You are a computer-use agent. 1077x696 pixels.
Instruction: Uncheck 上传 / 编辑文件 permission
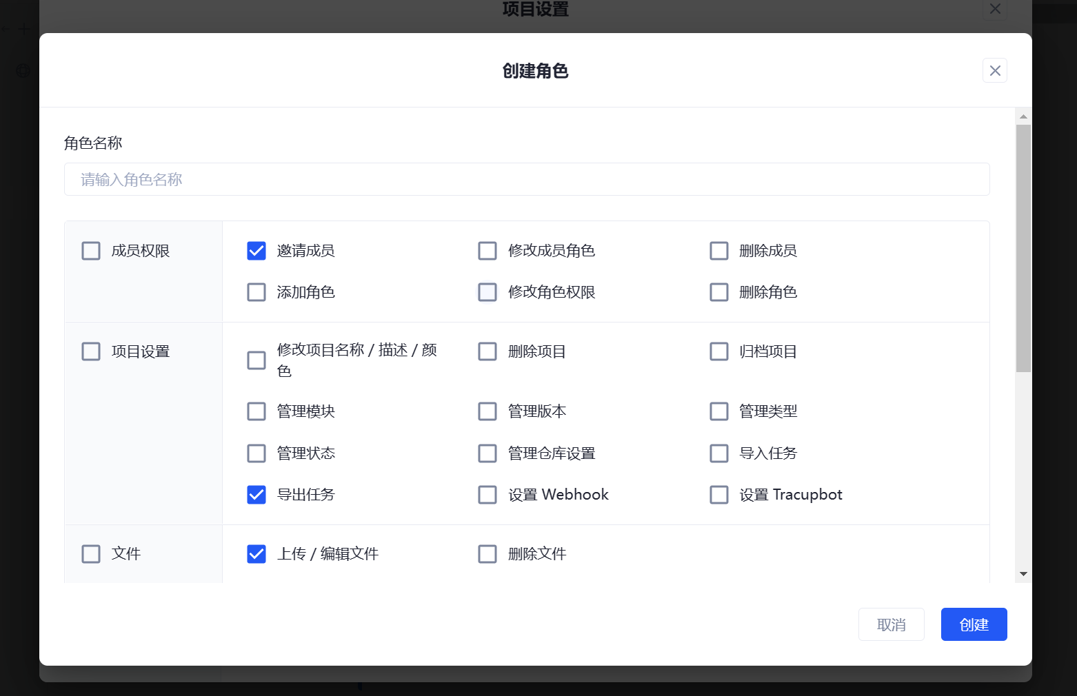tap(256, 554)
